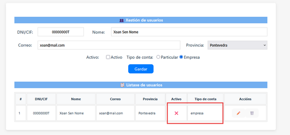Click the Correo column header
Image resolution: width=290 pixels, height=135 pixels.
115,99
